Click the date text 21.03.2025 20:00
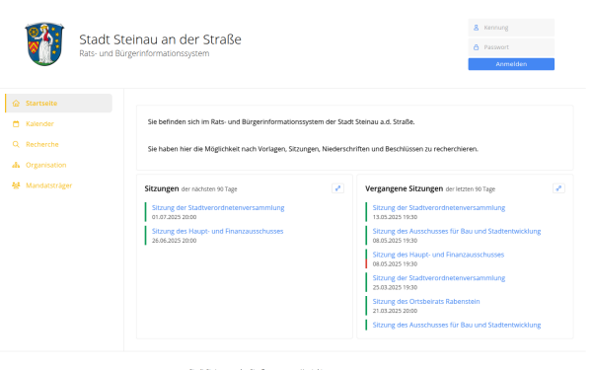This screenshot has width=592, height=370. (395, 311)
